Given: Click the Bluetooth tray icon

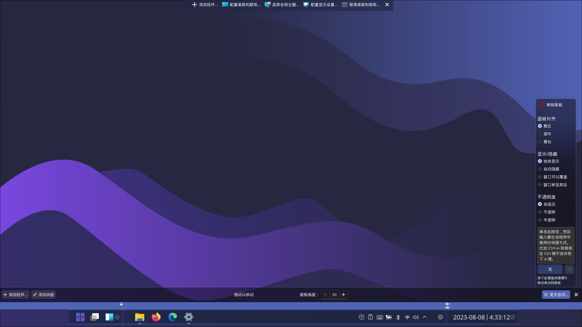Looking at the screenshot, I should point(398,317).
